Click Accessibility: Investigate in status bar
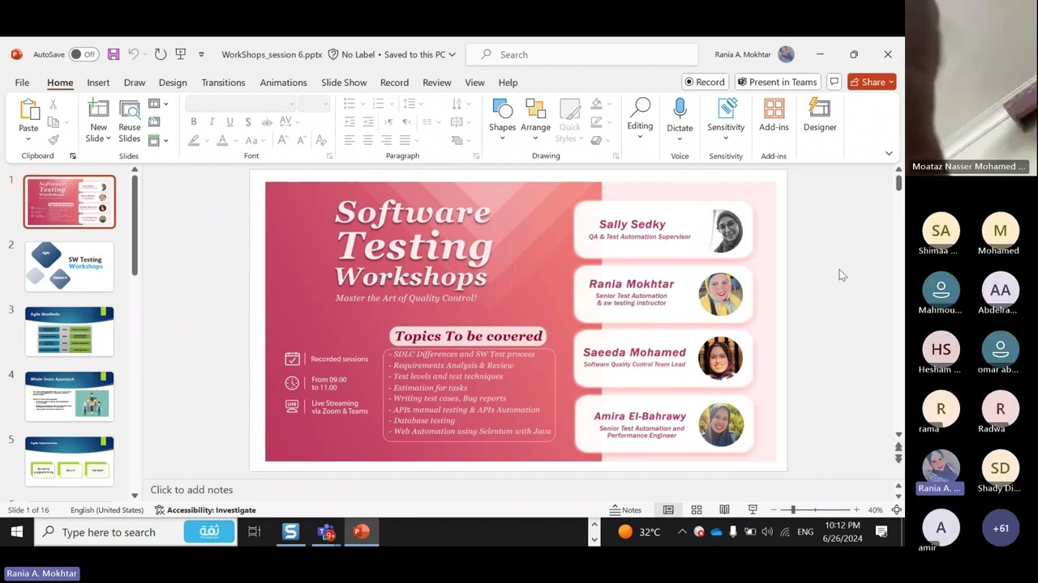 205,510
